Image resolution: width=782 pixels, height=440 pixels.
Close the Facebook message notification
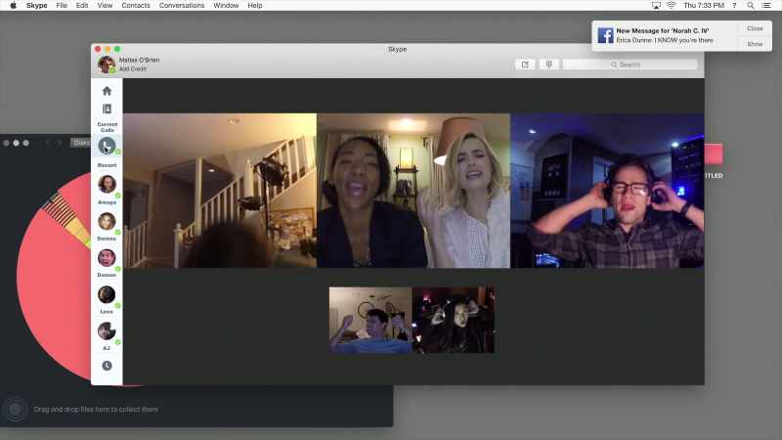(755, 28)
